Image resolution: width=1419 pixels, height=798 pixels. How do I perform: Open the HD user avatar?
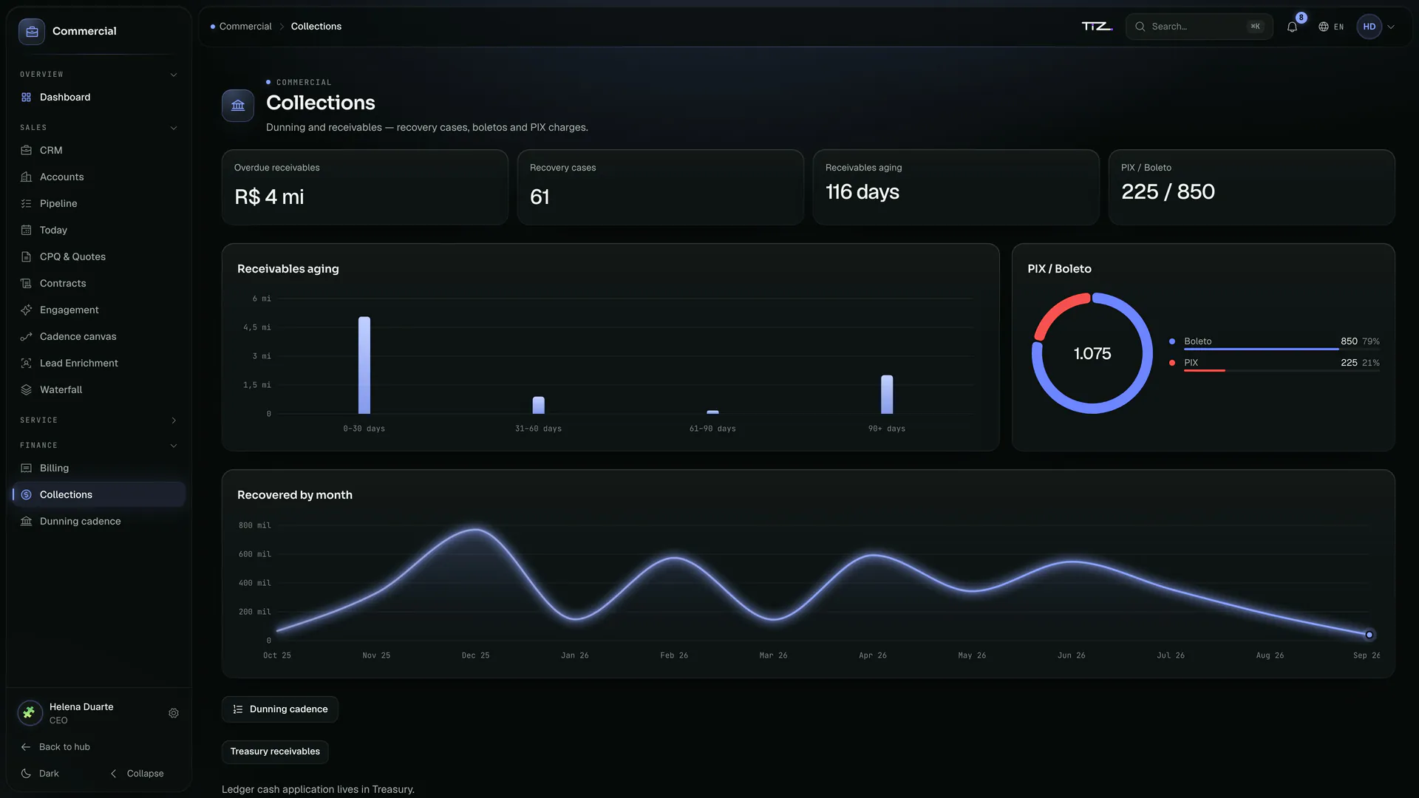(1369, 27)
